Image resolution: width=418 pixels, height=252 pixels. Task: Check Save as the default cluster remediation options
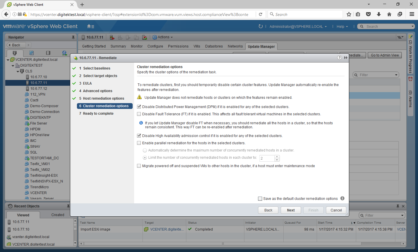pos(260,199)
